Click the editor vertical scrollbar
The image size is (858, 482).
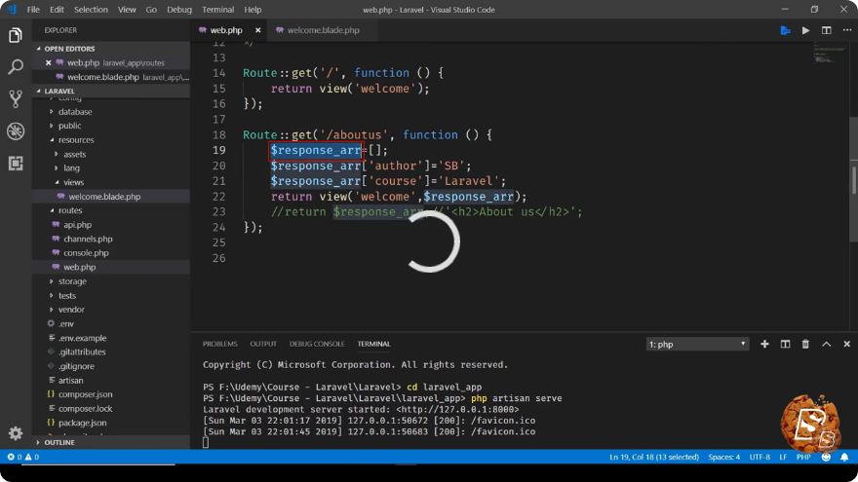pos(854,179)
